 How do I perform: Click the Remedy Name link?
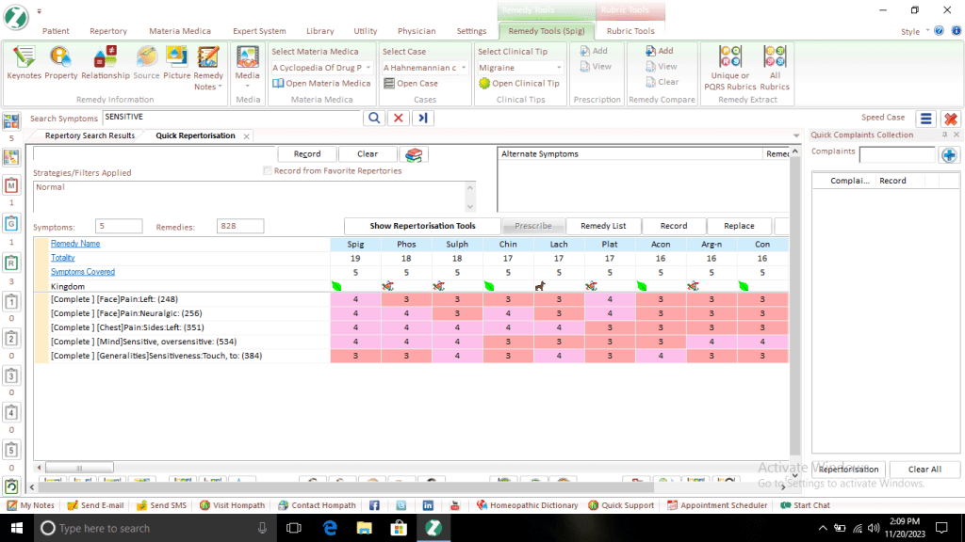(x=75, y=244)
